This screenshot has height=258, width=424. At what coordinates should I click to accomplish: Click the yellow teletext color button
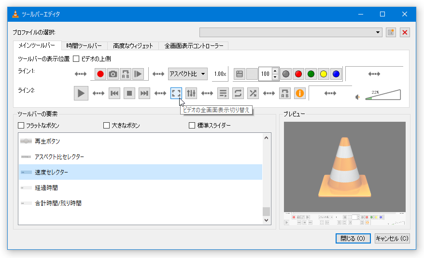[324, 74]
